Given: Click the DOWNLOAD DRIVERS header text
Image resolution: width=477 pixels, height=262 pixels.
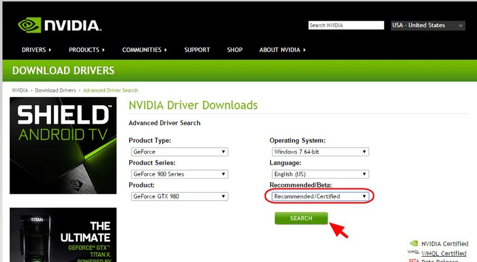Looking at the screenshot, I should click(x=64, y=70).
